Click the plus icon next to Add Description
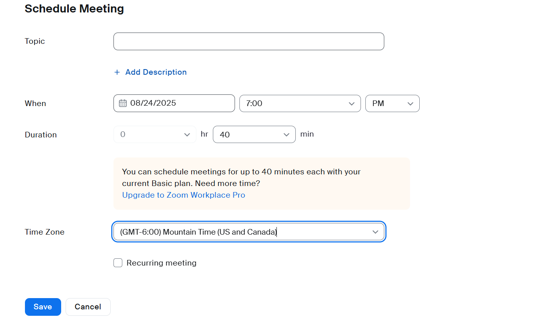Screen dimensions: 540x321 pos(117,72)
